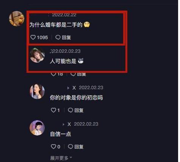Open avatar of 你的对象是你的初恋吗 commenter
The width and height of the screenshot is (180, 162).
(37, 91)
